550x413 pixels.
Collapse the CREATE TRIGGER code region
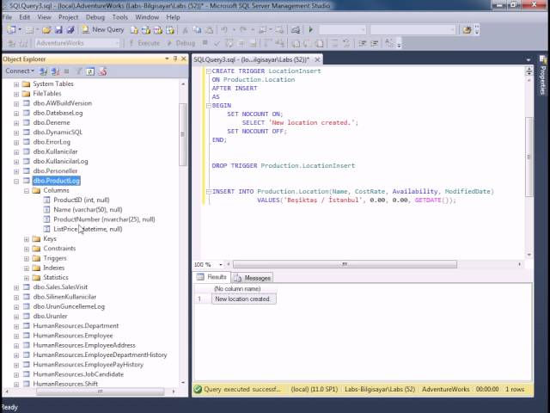coord(208,71)
